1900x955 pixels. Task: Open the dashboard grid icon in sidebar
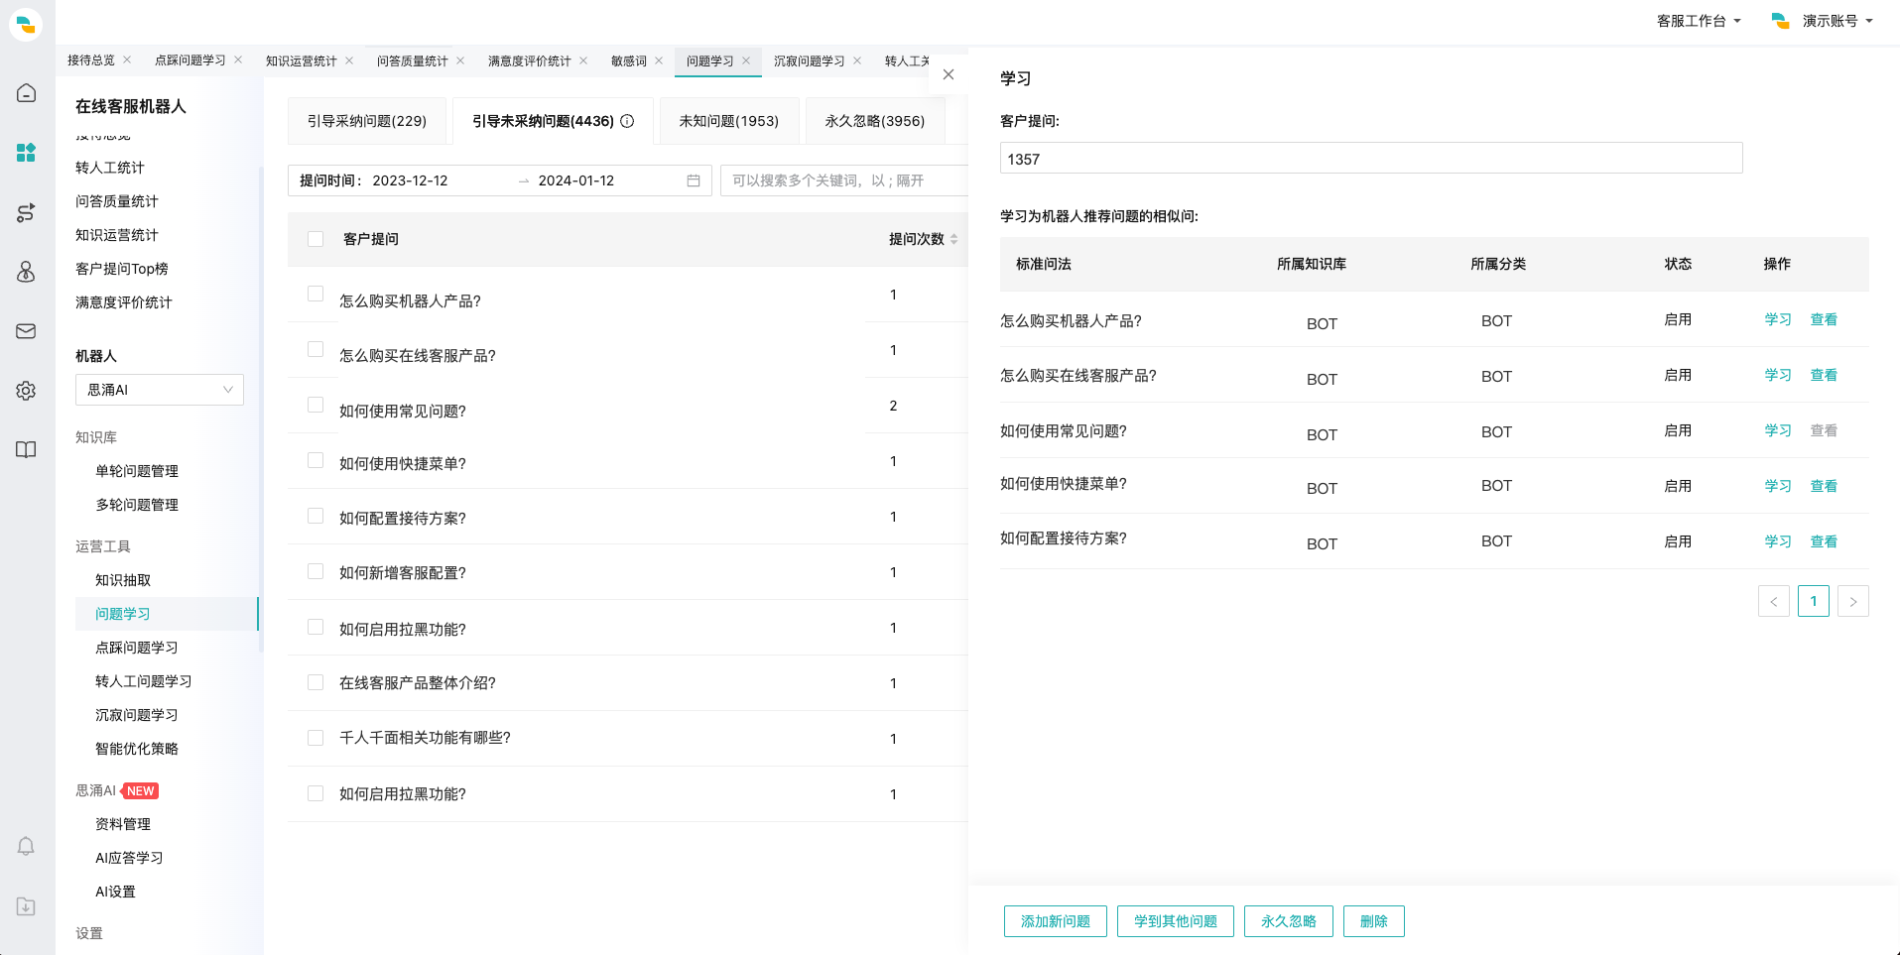pos(27,153)
